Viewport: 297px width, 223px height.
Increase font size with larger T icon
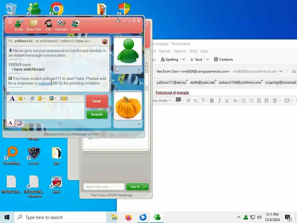pos(204,101)
